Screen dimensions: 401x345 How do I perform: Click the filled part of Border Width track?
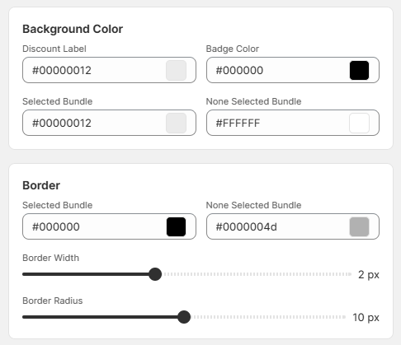(x=86, y=274)
